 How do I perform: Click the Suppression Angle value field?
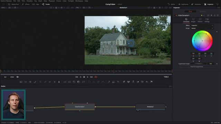point(211,64)
